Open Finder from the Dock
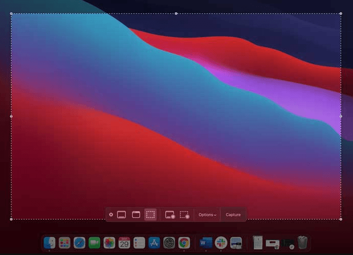Screen dimensions: 353x255 click(x=49, y=243)
